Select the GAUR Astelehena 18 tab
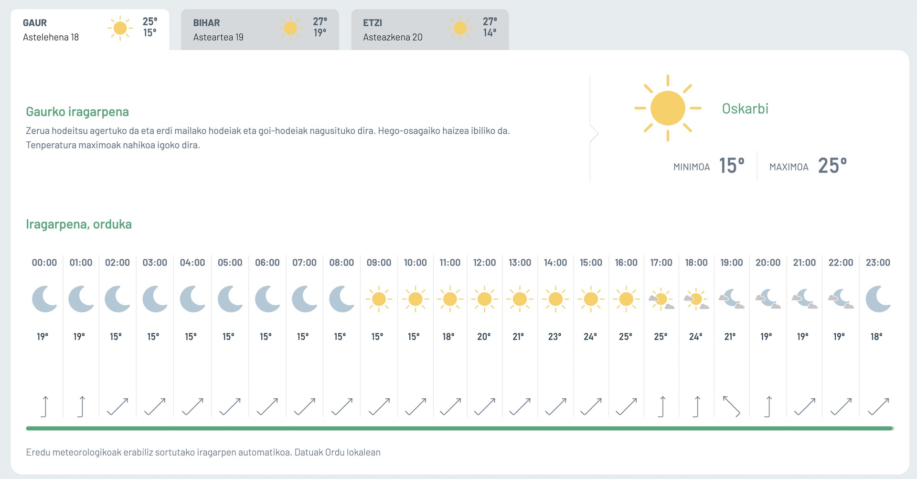Image resolution: width=917 pixels, height=479 pixels. [x=90, y=30]
